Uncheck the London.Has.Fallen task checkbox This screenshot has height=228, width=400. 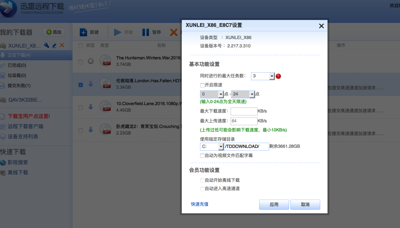coord(81,85)
